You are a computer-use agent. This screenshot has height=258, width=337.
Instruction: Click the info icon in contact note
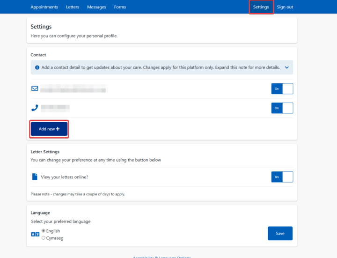(x=37, y=67)
